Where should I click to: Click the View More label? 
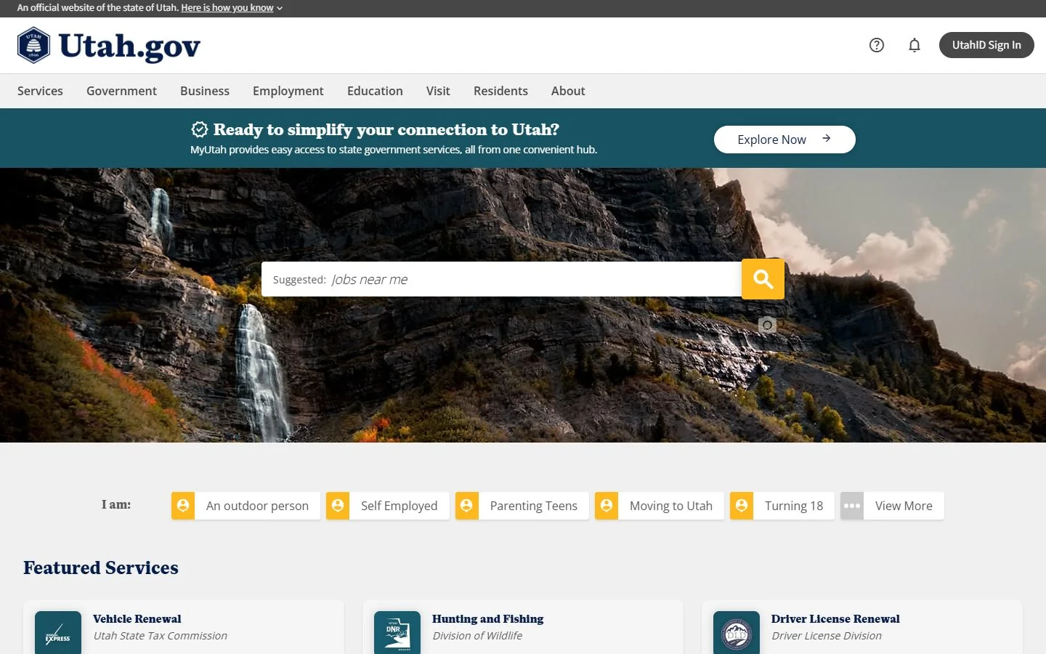904,506
